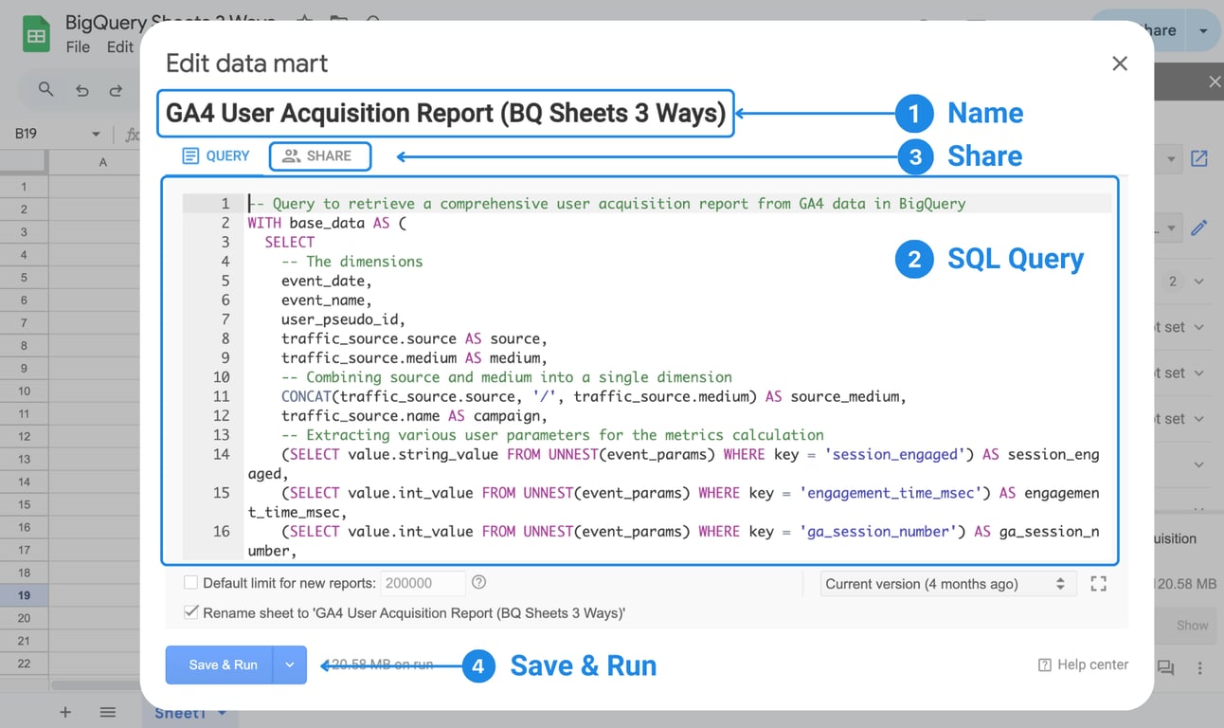1224x728 pixels.
Task: Click the question mark help icon beside limit
Action: (479, 583)
